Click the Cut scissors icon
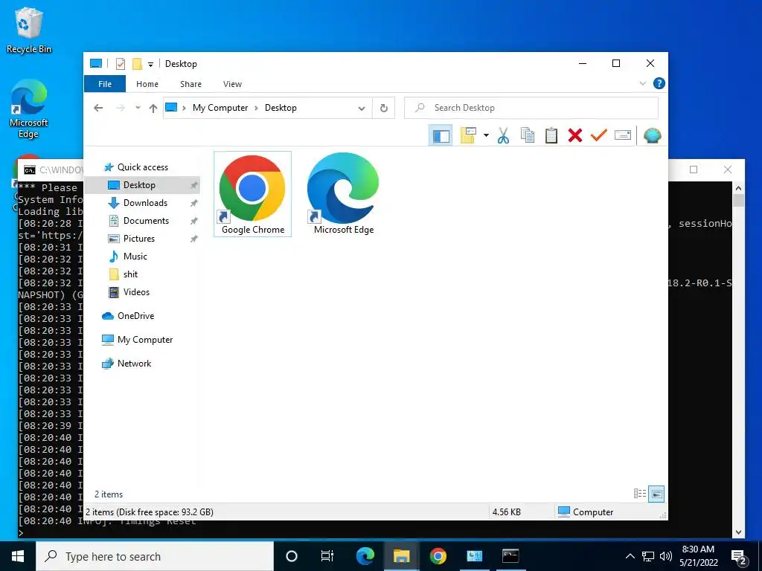This screenshot has height=571, width=762. (x=504, y=135)
